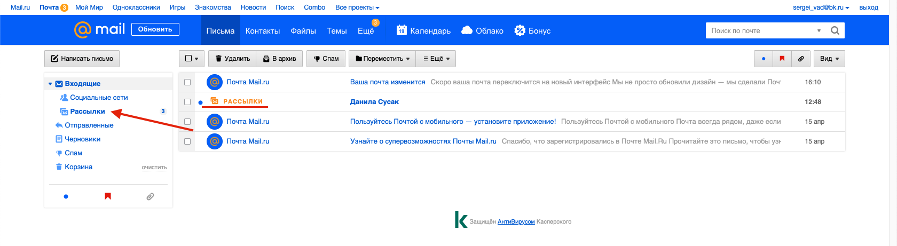This screenshot has height=246, width=897.
Task: Open Новости link in top bar
Action: pyautogui.click(x=253, y=7)
